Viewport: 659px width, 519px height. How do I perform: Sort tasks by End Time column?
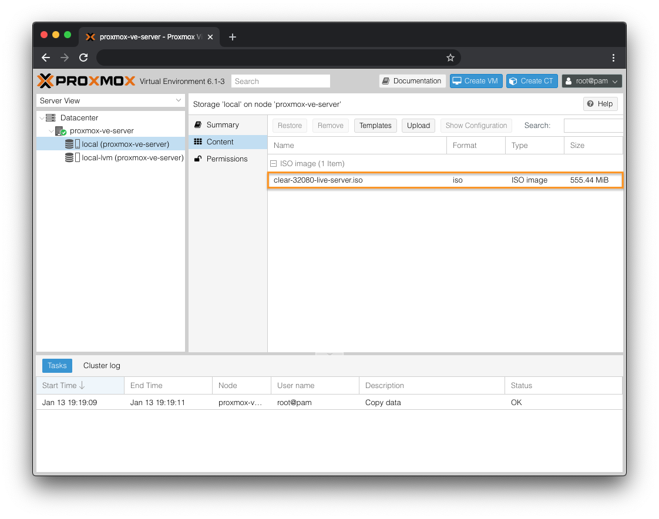(x=168, y=385)
